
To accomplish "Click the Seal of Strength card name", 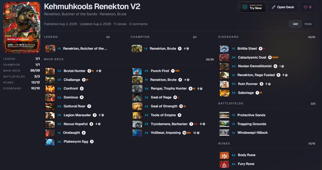I will (x=164, y=106).
